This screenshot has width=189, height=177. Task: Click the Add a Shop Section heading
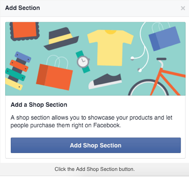[x=39, y=105]
